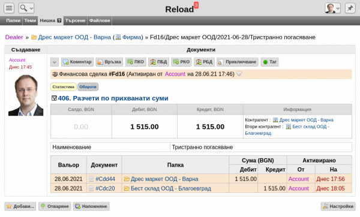Image resolution: width=360 pixels, height=217 pixels.
Task: Click the Настройки settings button
Action: click(338, 206)
